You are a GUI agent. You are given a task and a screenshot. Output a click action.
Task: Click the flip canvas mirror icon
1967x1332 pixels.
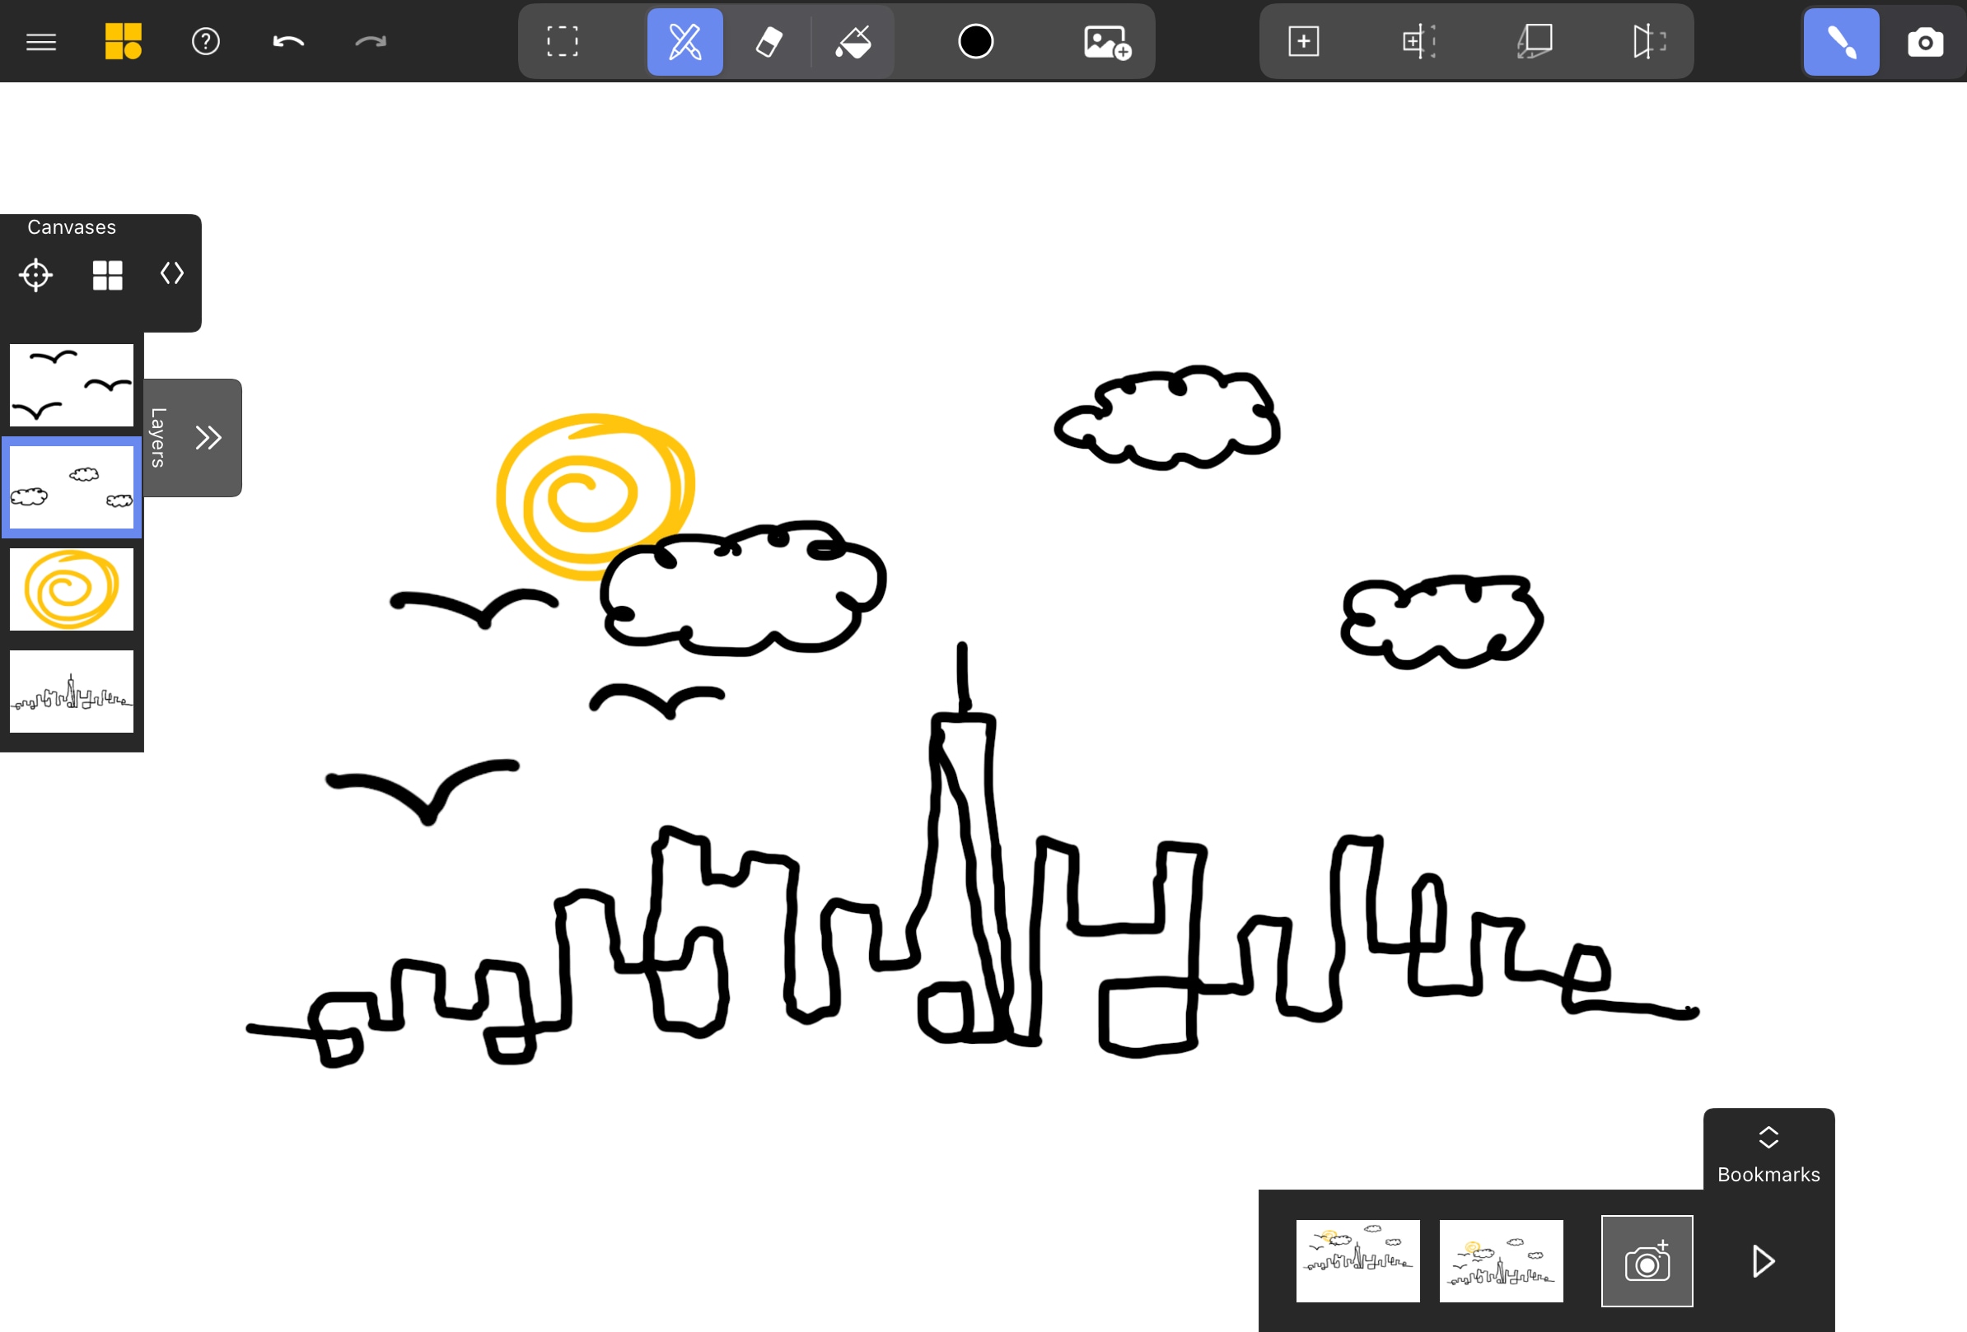point(1649,41)
